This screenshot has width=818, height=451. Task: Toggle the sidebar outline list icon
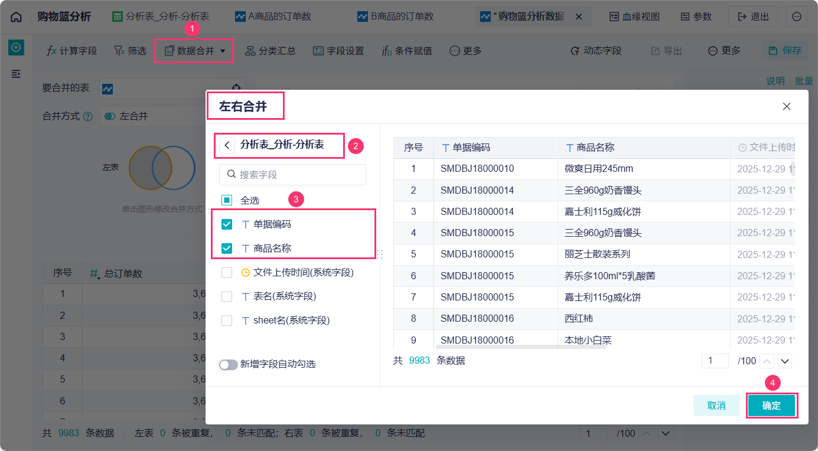16,74
